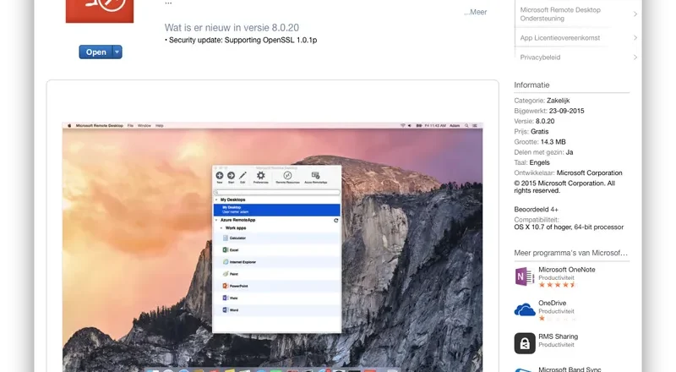Screen dimensions: 676x372
Task: Open the blue OneDrive cloud icon
Action: pyautogui.click(x=525, y=309)
